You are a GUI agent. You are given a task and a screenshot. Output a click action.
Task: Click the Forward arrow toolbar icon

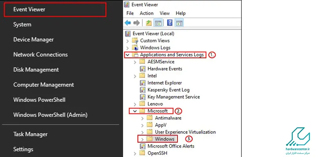point(137,23)
